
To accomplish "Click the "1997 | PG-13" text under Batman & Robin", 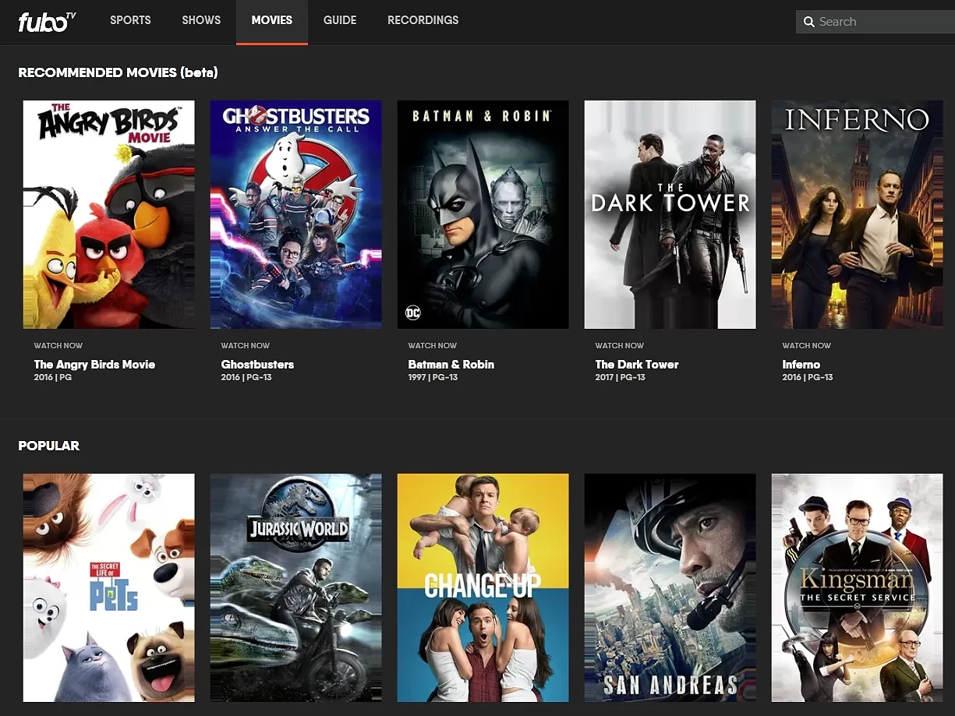I will coord(433,377).
